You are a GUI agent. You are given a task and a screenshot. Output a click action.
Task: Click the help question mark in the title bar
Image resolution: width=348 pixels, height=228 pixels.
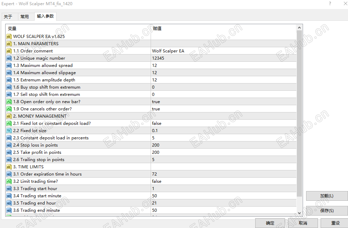tap(330, 3)
